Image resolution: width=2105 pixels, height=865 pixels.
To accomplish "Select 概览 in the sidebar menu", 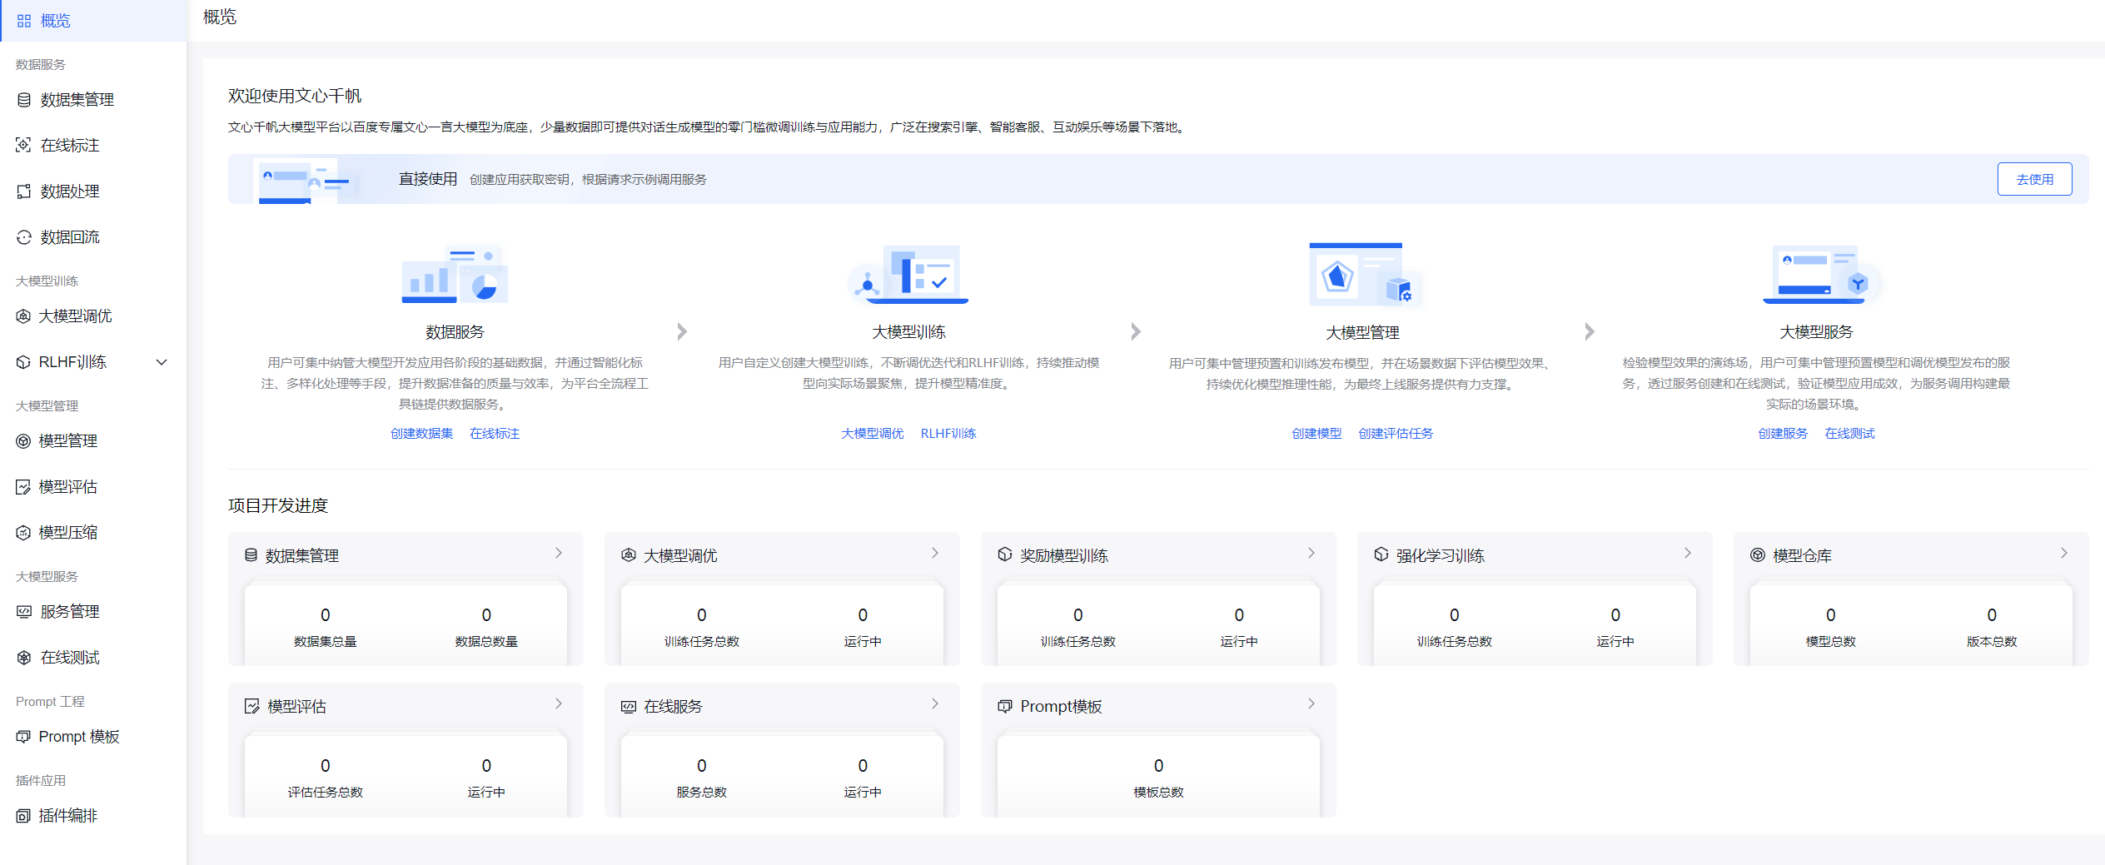I will pos(93,21).
